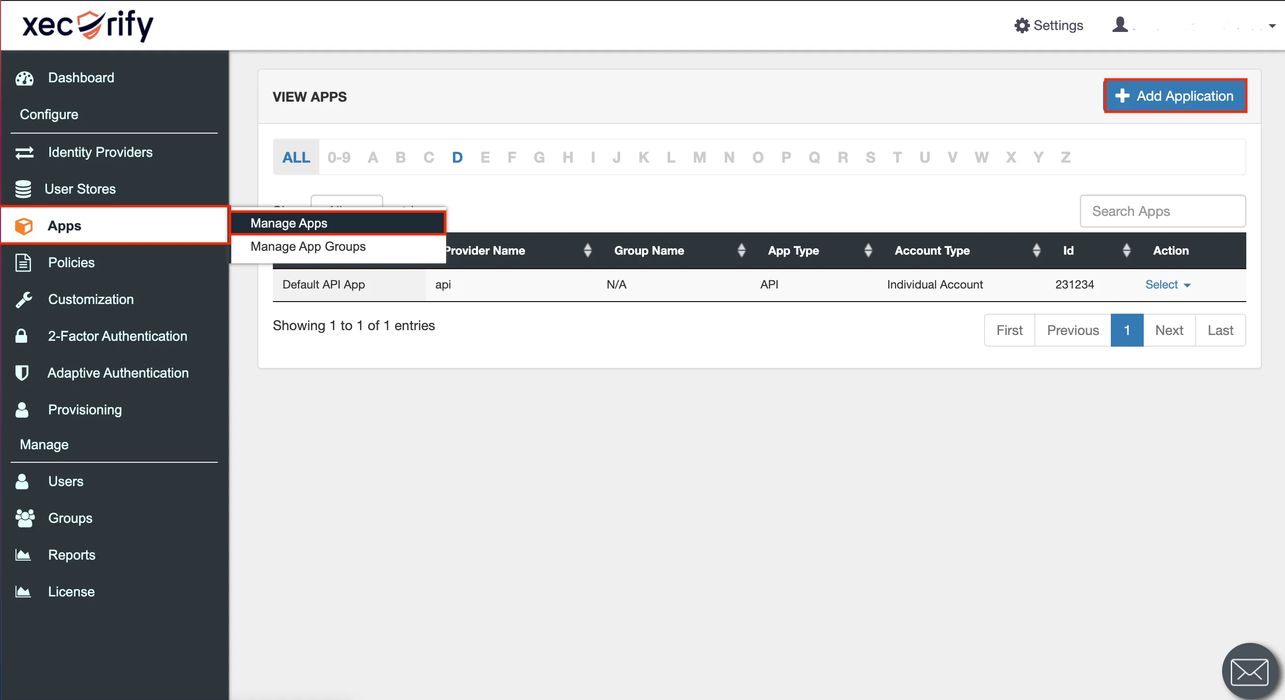Jump to the Last page

pos(1220,330)
